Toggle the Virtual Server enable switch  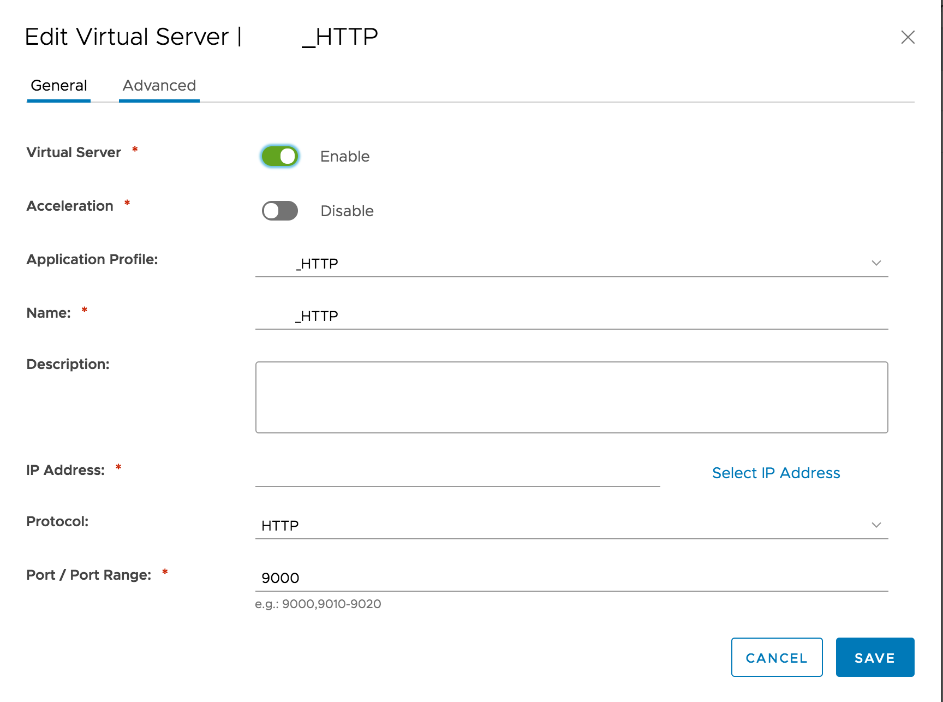coord(280,156)
